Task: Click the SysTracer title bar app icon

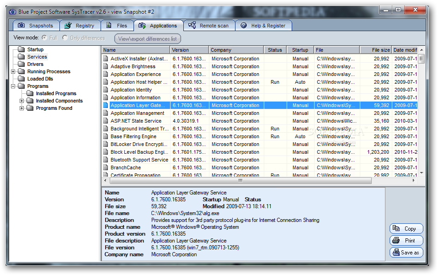Action: point(12,12)
